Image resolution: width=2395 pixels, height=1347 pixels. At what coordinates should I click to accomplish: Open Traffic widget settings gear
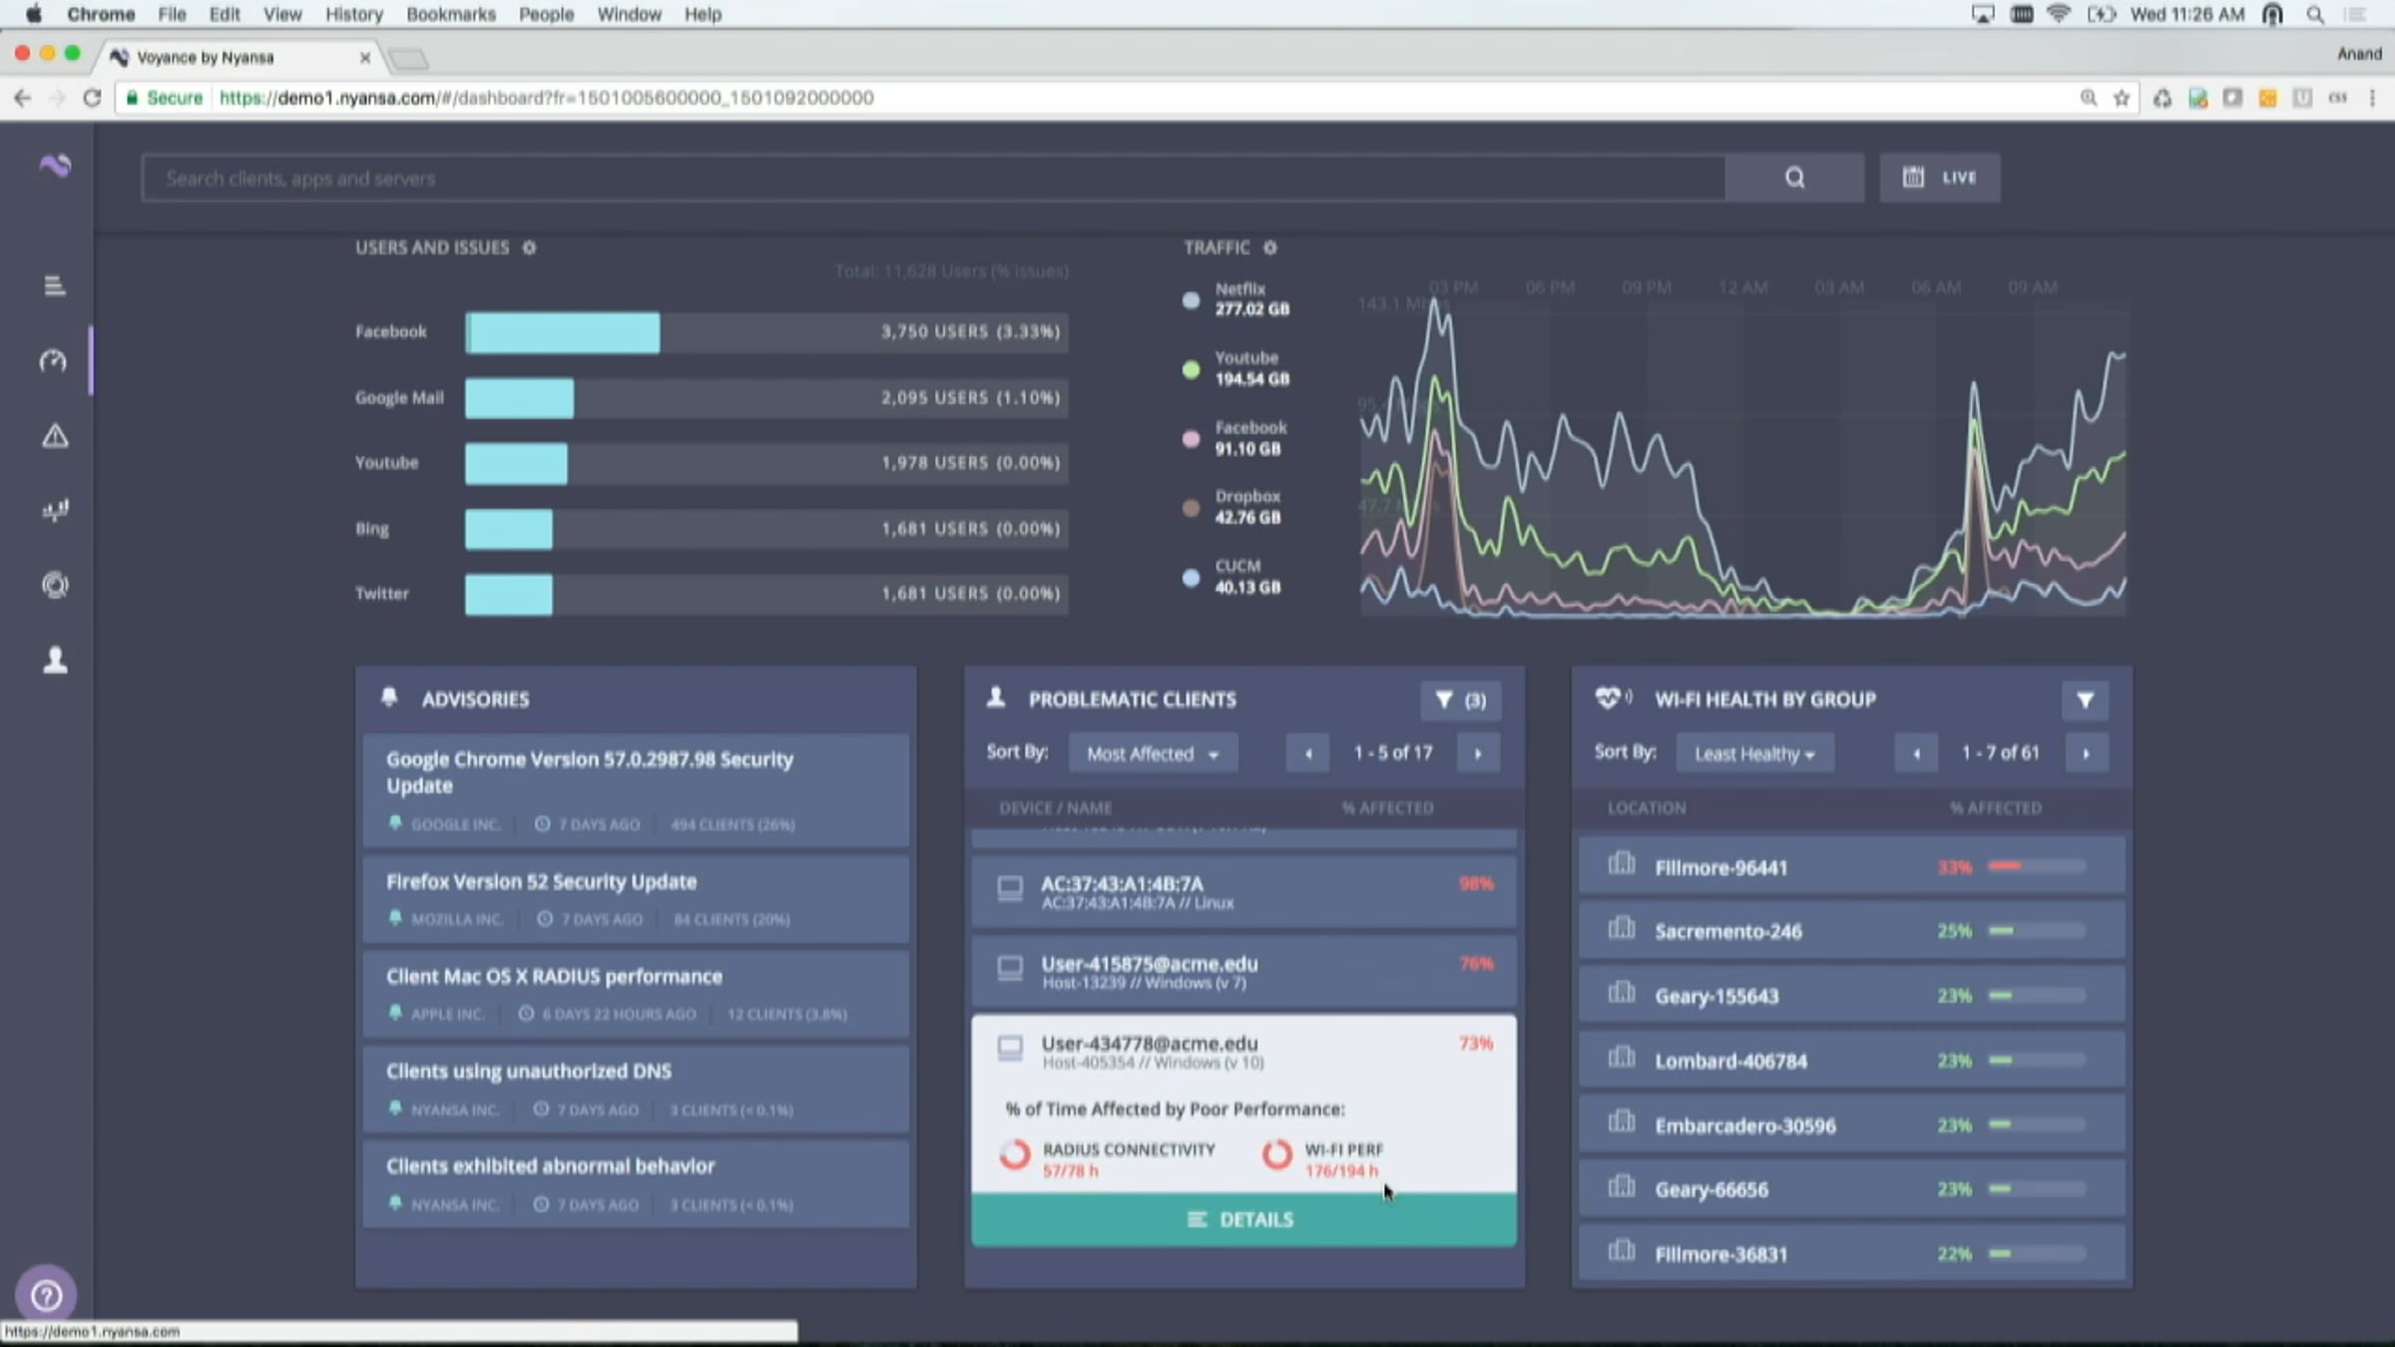tap(1269, 247)
